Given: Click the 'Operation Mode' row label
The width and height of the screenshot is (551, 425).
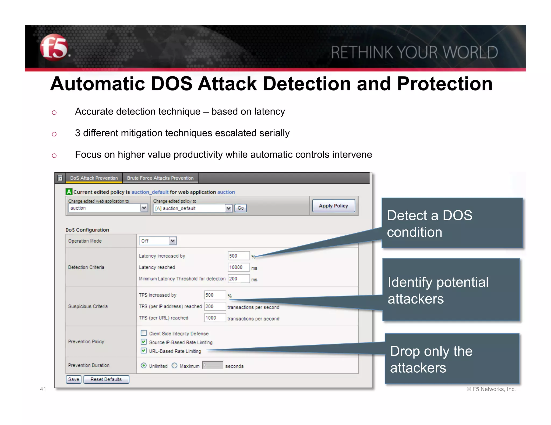Looking at the screenshot, I should 85,241.
